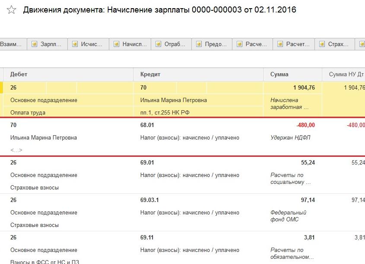Select the Расче... tab
Viewport: 365px width, 264px height.
tap(252, 44)
